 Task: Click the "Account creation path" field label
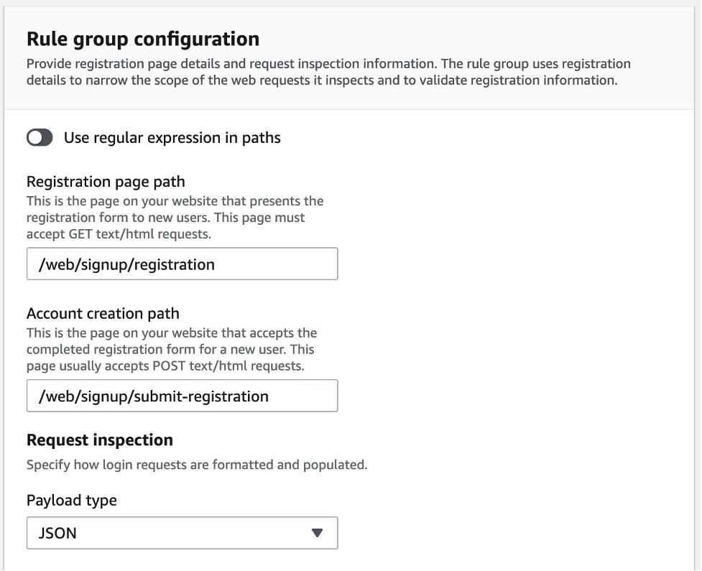(103, 313)
